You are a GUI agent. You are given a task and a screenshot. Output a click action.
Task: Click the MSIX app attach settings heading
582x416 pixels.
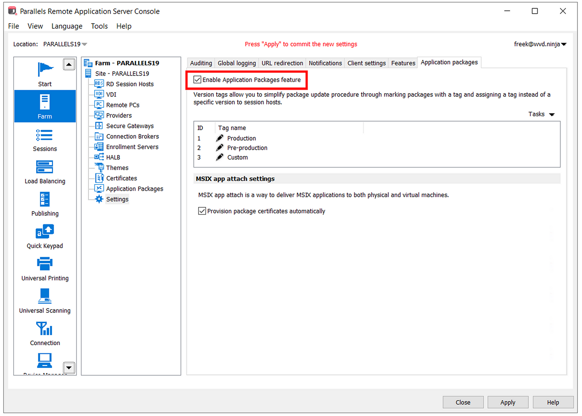(x=235, y=179)
